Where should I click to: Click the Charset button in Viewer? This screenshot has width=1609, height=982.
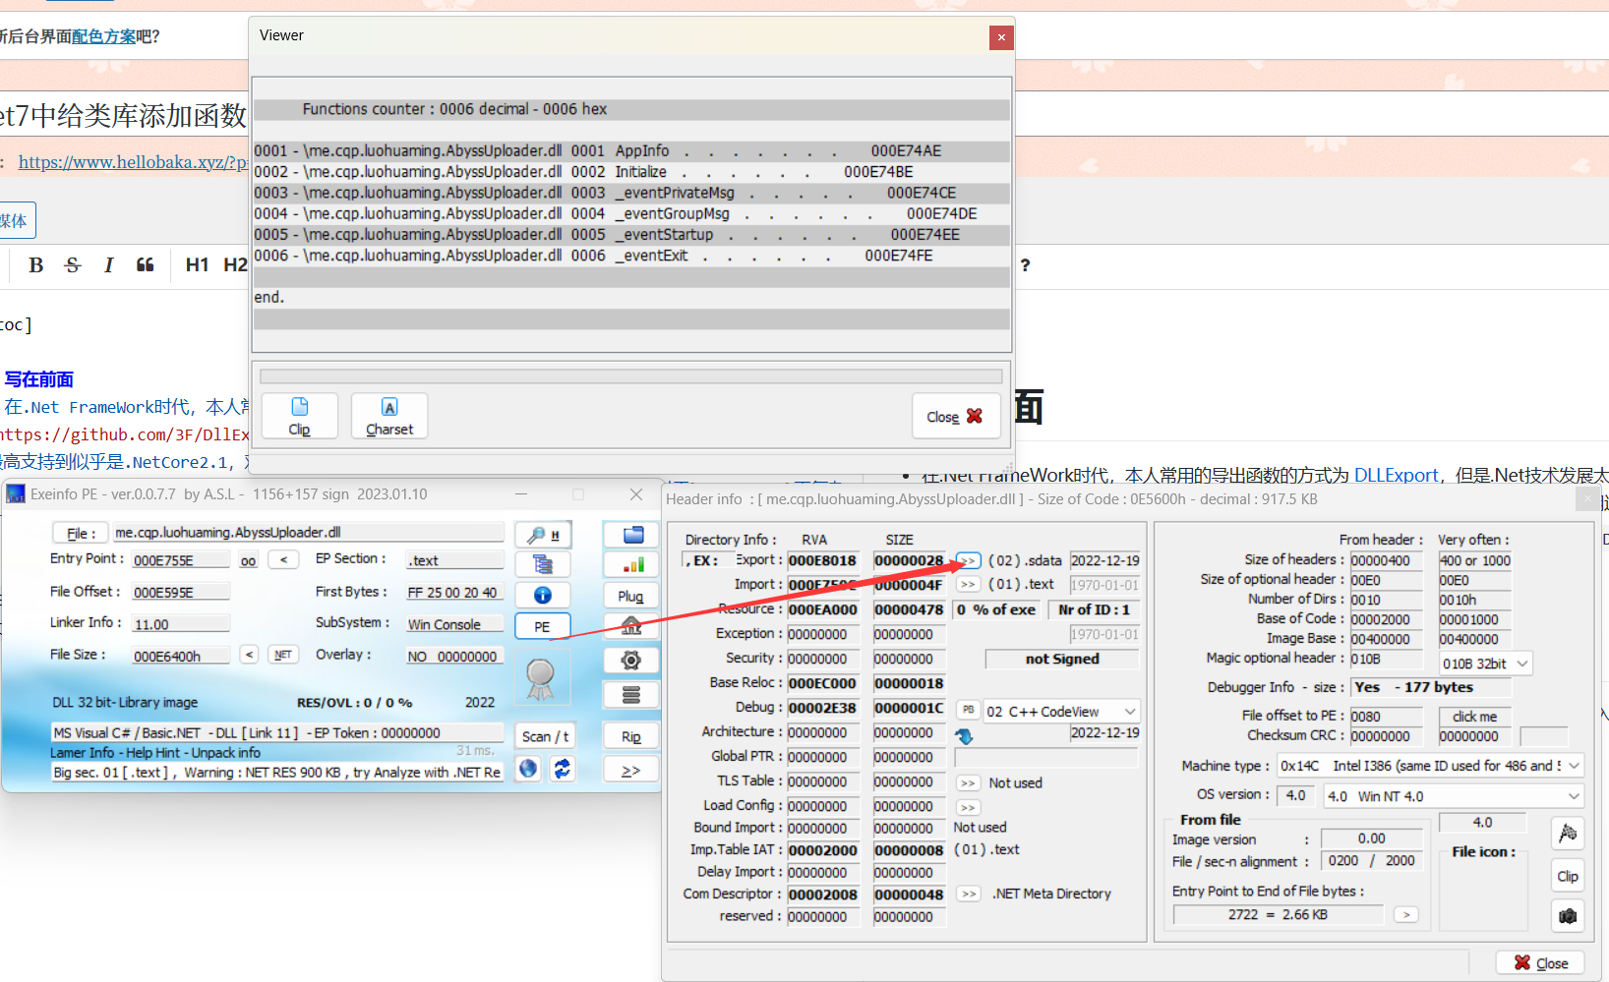(389, 416)
